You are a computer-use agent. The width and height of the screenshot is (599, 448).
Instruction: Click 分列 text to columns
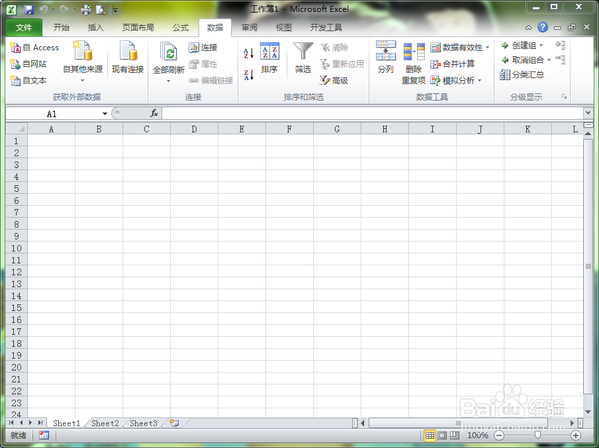point(385,58)
